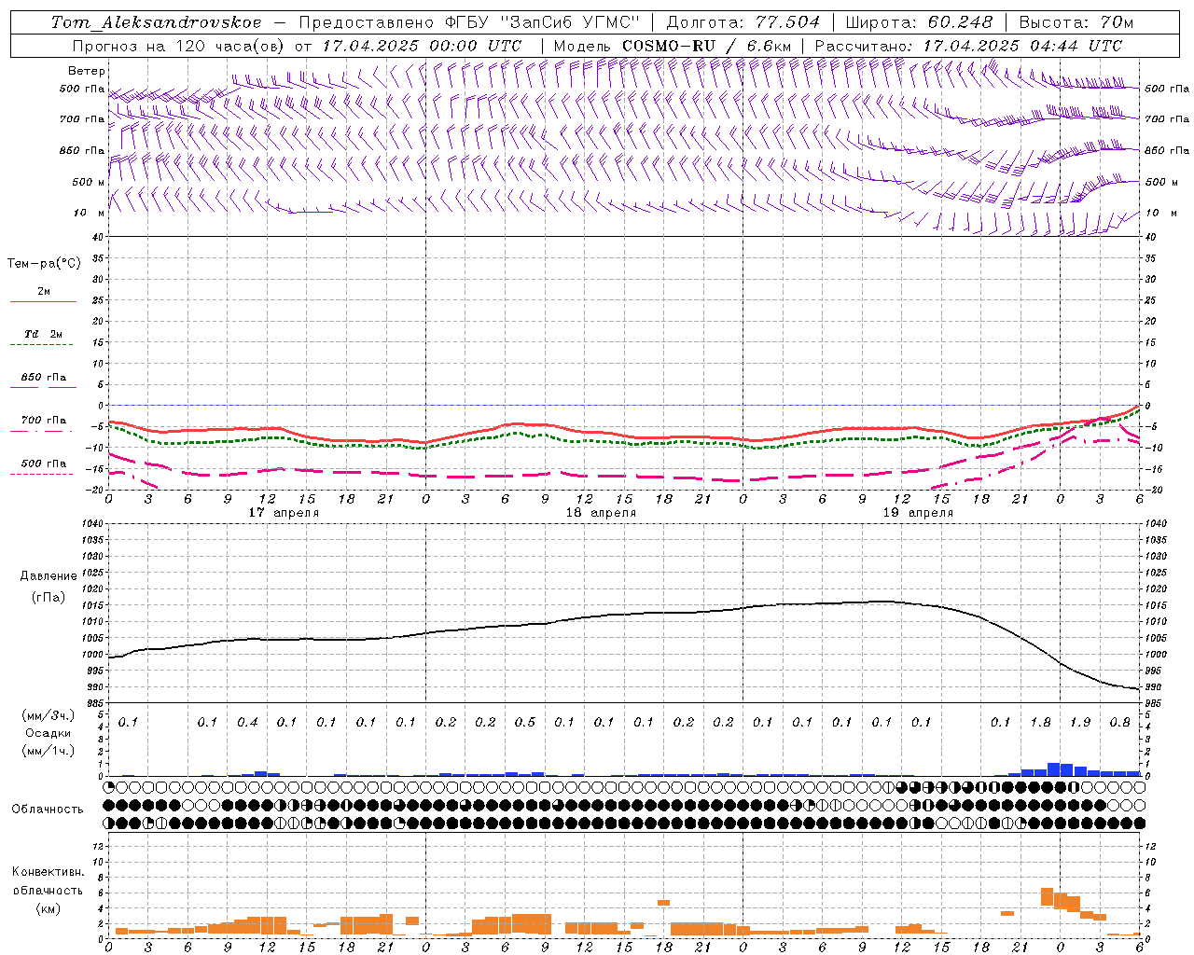Click the (мм/3ч.) precipitation unit label
This screenshot has height=955, width=1194.
tap(49, 715)
